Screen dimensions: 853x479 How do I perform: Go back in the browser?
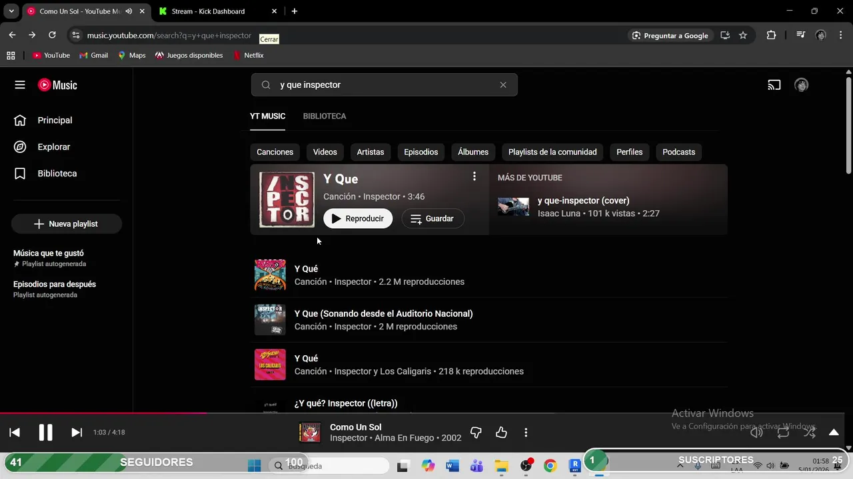tap(12, 35)
